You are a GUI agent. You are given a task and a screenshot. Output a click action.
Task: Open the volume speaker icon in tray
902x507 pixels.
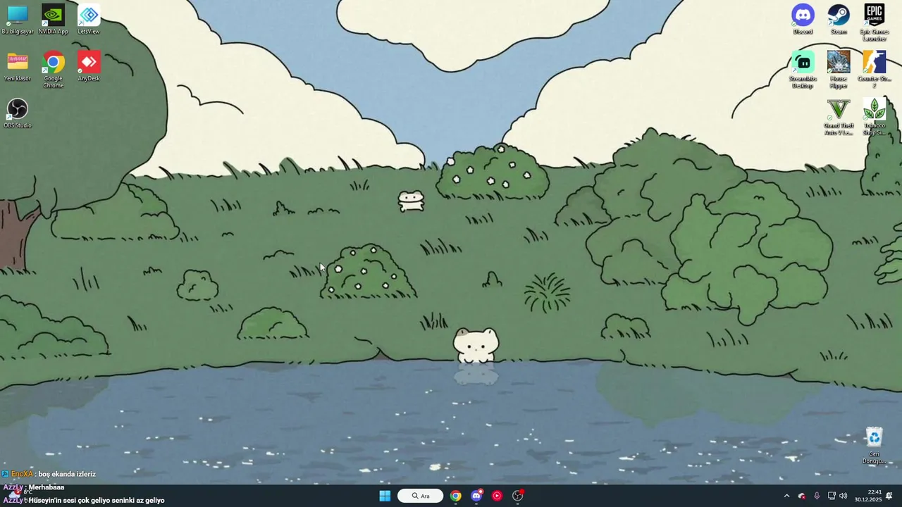844,496
